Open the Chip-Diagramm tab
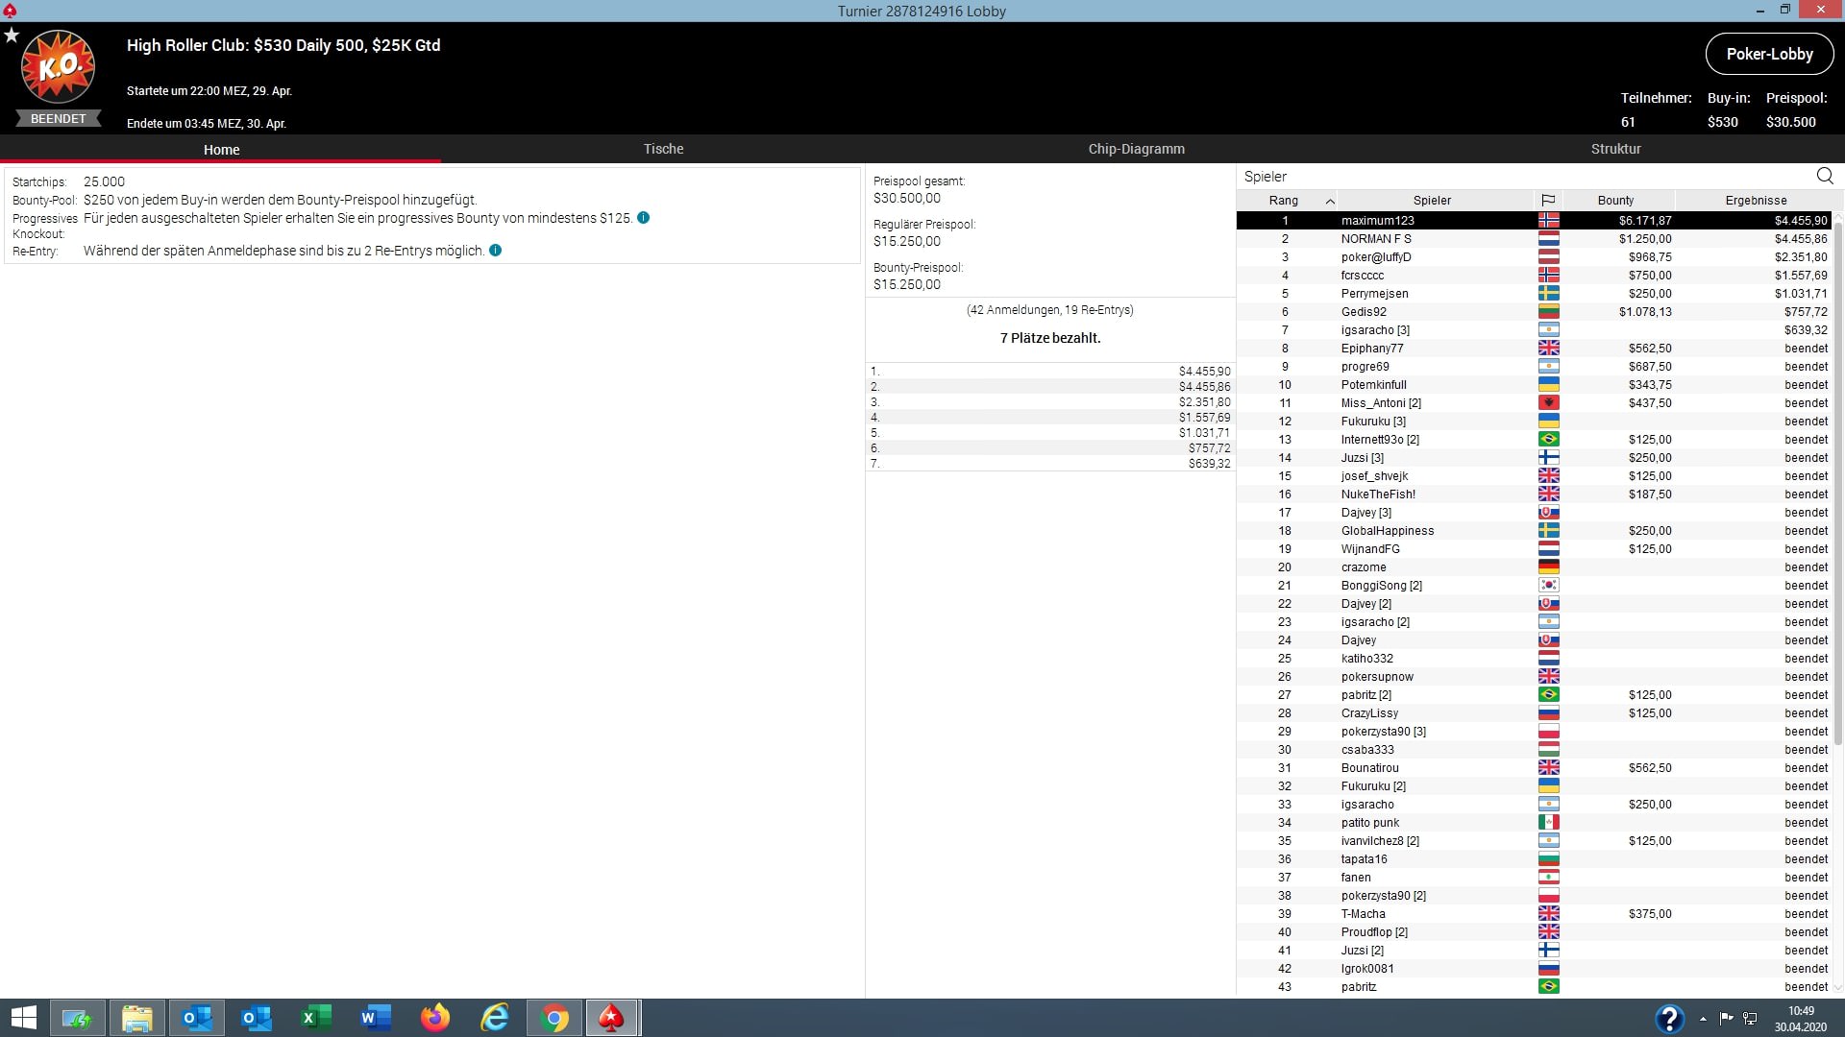 tap(1136, 149)
